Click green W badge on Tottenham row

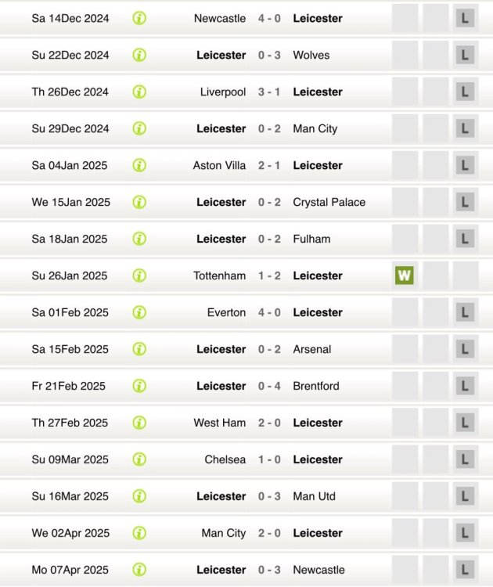pyautogui.click(x=404, y=275)
